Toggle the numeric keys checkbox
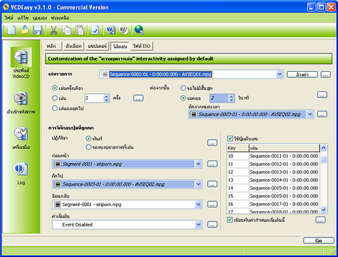Viewport: 338px width, 257px height. 230,139
